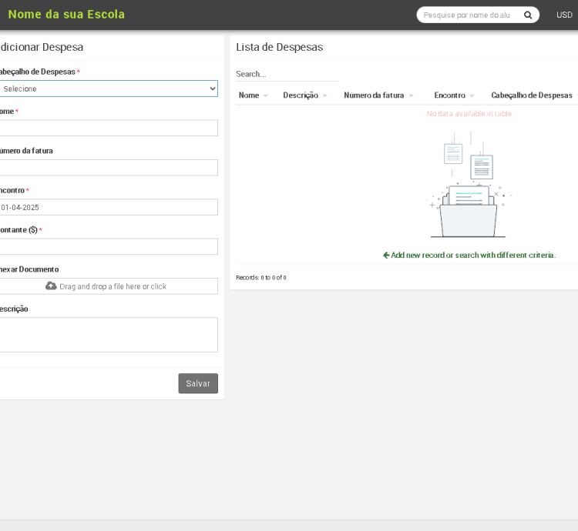Click the sort arrow beside Encontro column
The height and width of the screenshot is (531, 578).
pos(472,95)
